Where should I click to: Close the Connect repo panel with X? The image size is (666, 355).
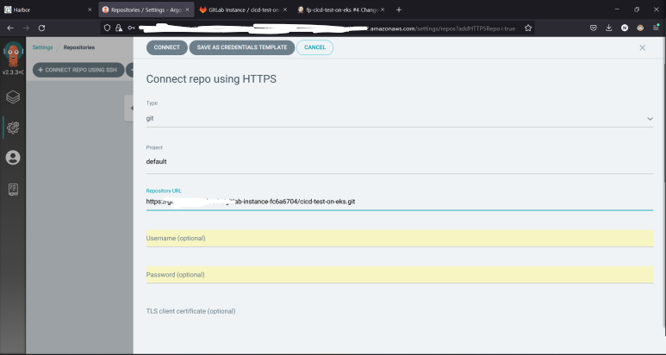(642, 47)
